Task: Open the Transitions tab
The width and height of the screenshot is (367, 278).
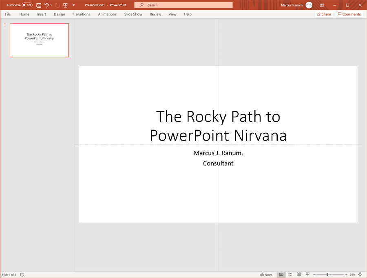Action: [x=82, y=14]
